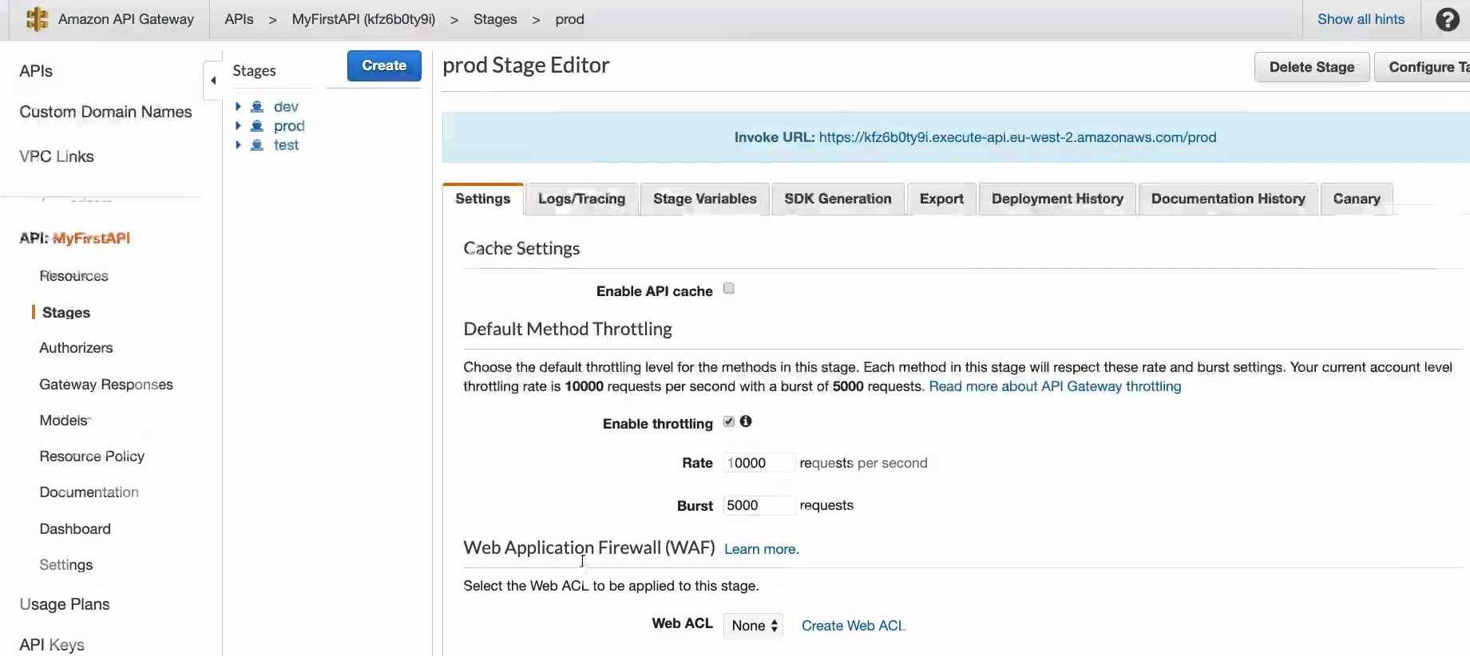Expand the prod stage tree node
This screenshot has height=656, width=1470.
[238, 125]
